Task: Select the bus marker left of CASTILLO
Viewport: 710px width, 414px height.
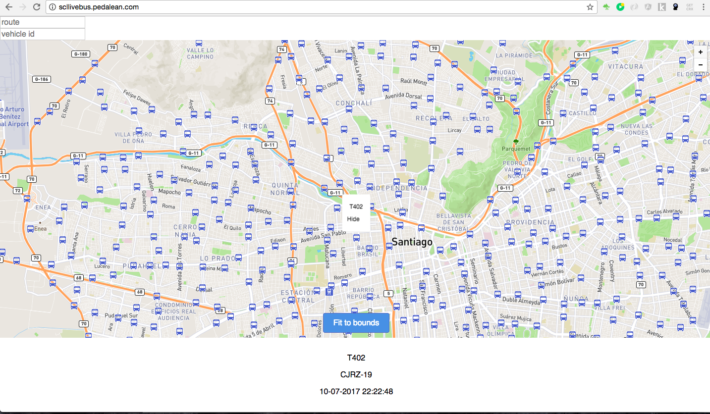Action: [x=563, y=113]
